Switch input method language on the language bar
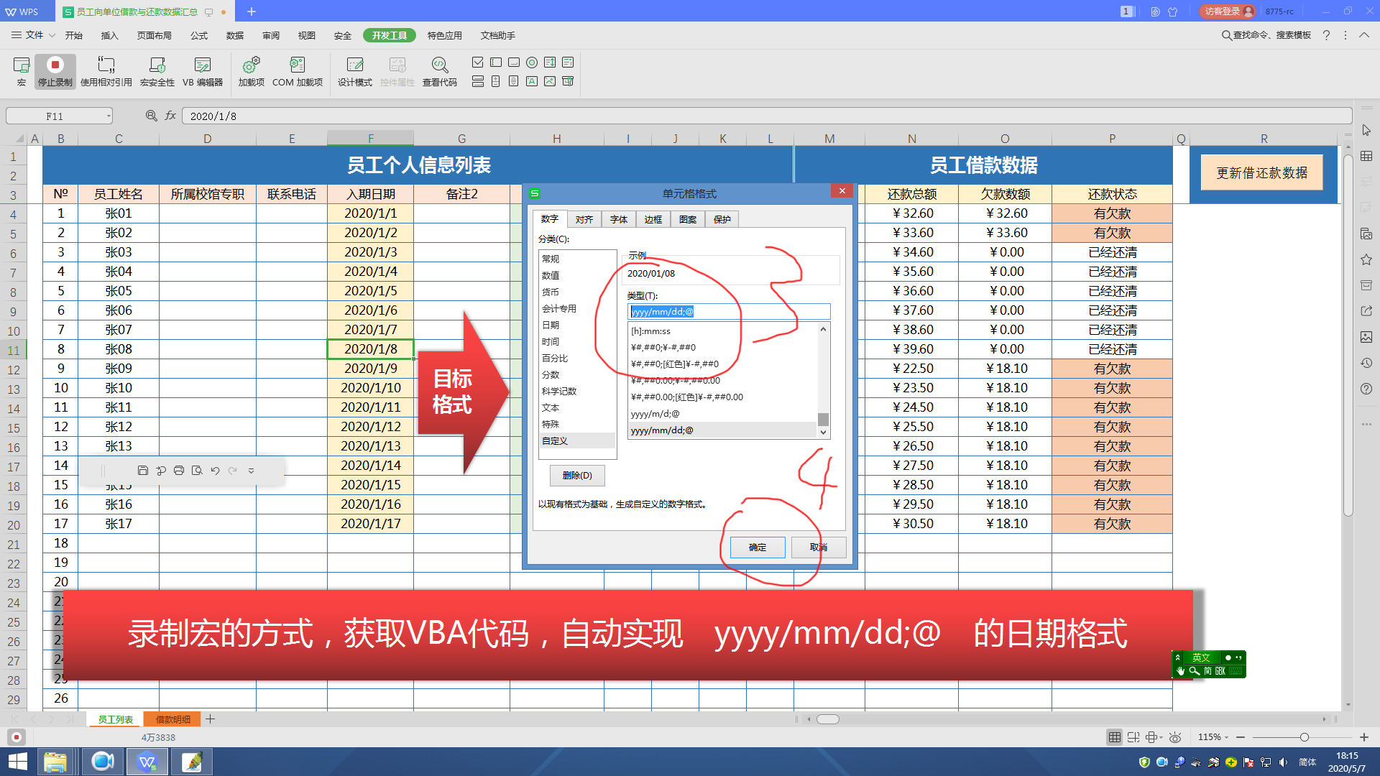Viewport: 1380px width, 776px height. tap(1201, 657)
